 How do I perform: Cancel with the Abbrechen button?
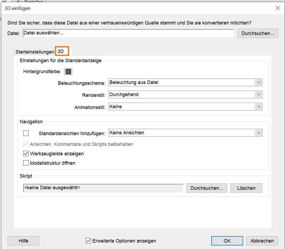pyautogui.click(x=262, y=241)
